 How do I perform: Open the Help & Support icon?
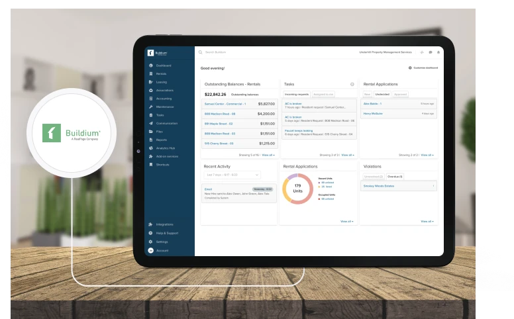coord(150,233)
